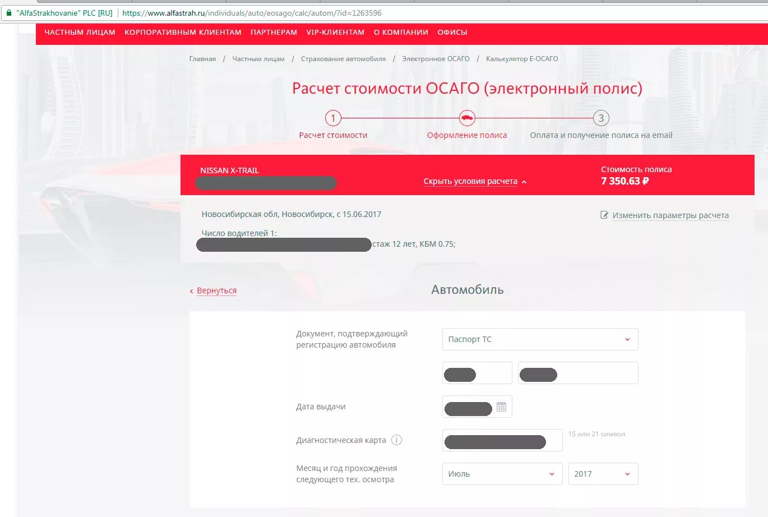Open the VIP-КЛИЕНТАМ menu item
768x517 pixels.
[x=335, y=33]
